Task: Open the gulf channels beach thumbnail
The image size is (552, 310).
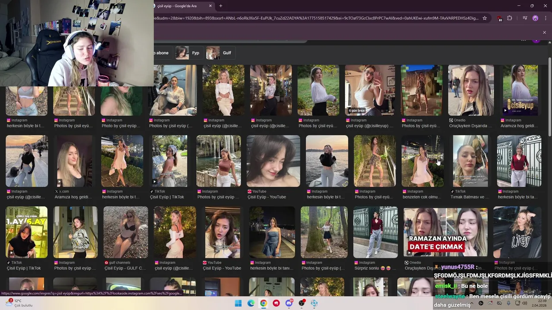Action: pos(125,232)
